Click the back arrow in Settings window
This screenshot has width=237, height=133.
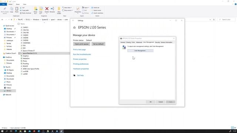[73, 21]
